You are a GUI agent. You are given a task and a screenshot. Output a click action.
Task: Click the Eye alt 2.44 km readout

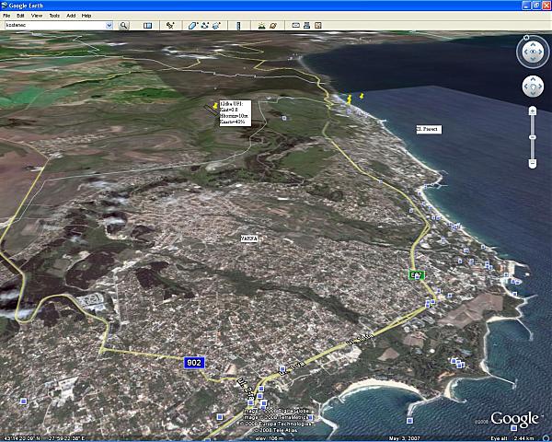click(513, 438)
